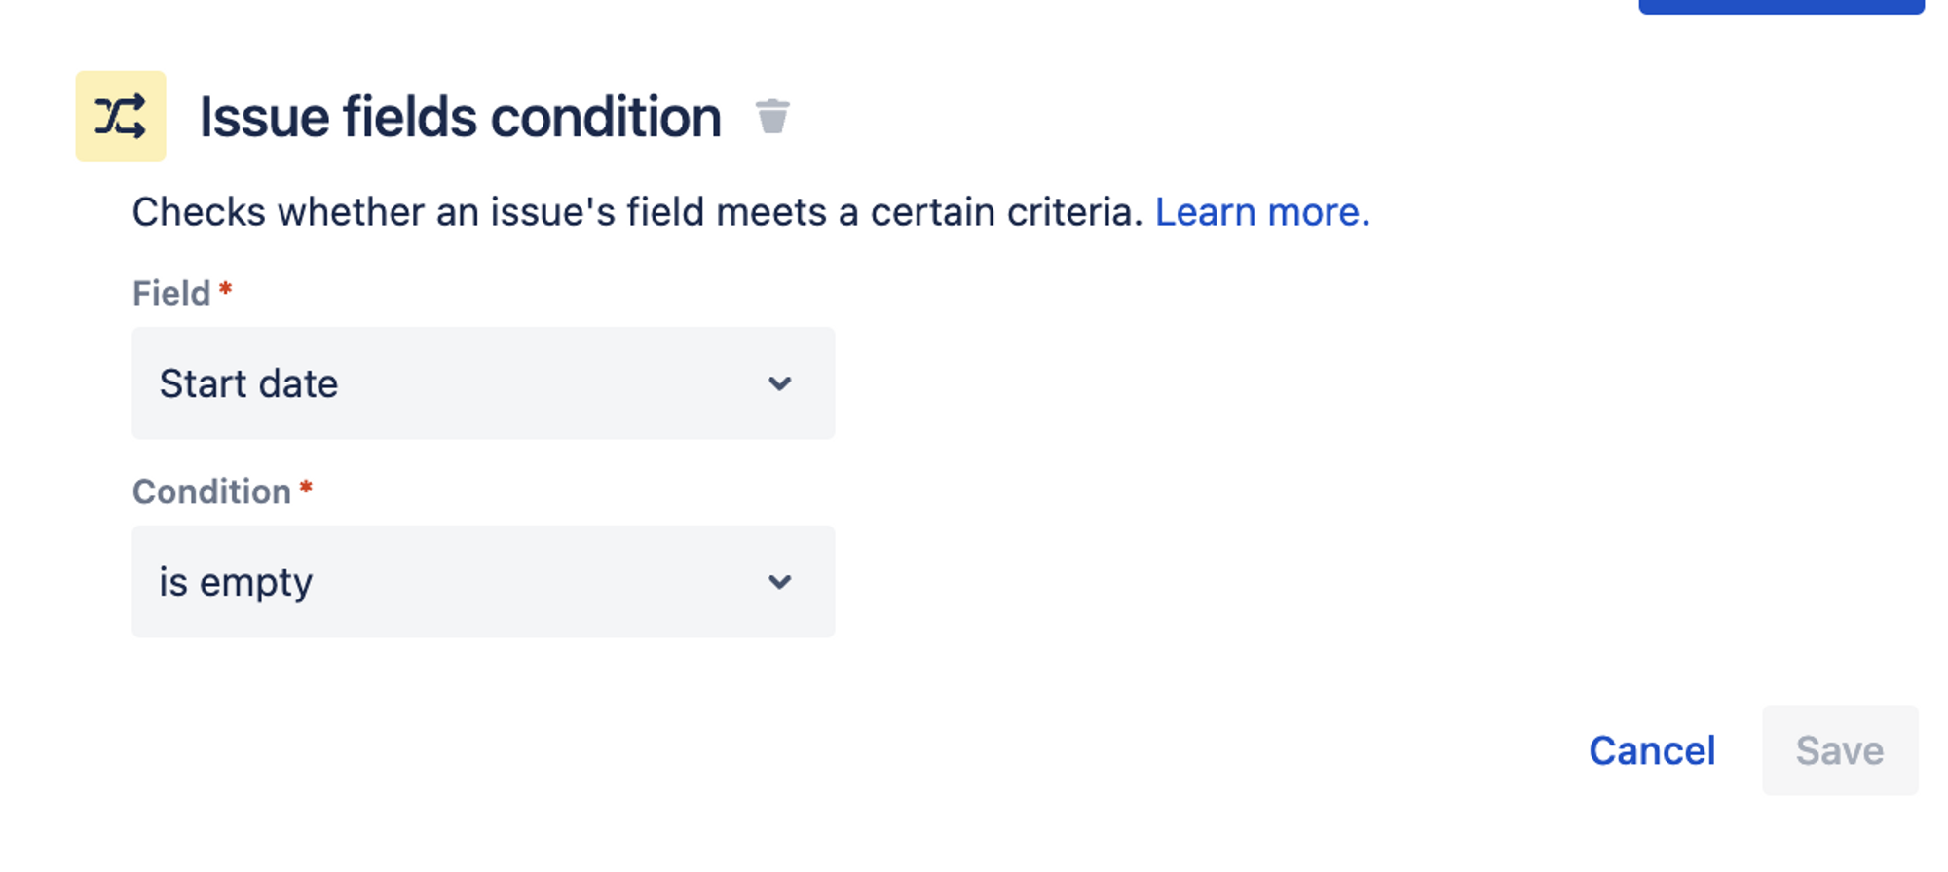This screenshot has width=1948, height=872.
Task: Click empty space inside the Condition select box
Action: tap(536, 582)
